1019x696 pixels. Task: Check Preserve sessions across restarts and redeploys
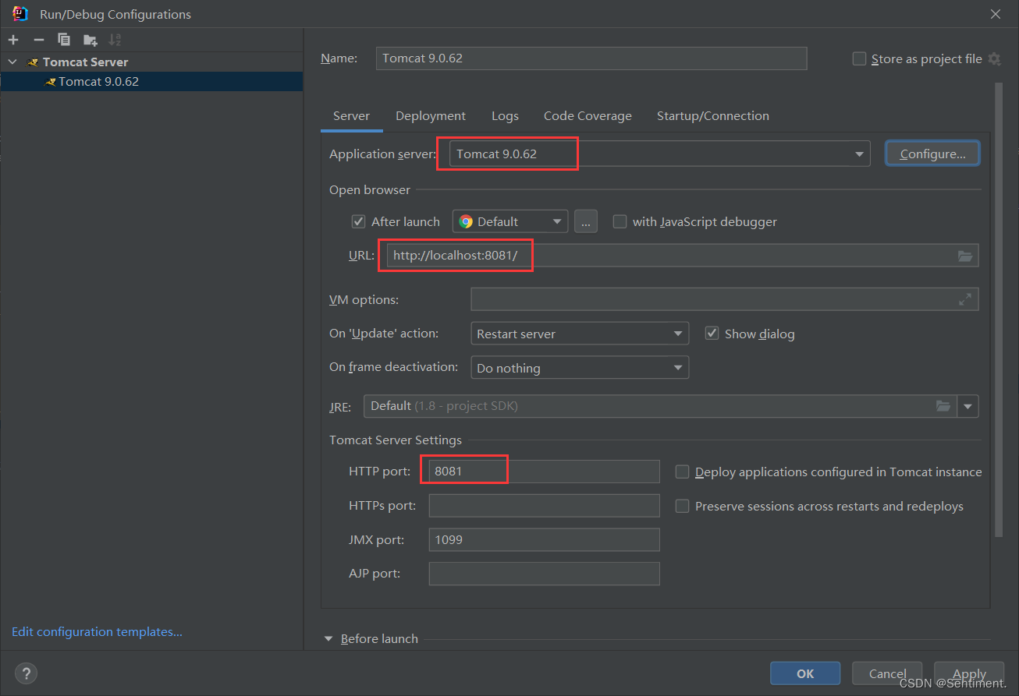pyautogui.click(x=682, y=506)
